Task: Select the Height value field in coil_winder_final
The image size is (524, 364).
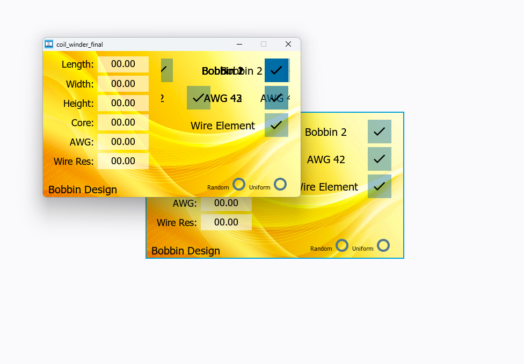Action: coord(123,103)
